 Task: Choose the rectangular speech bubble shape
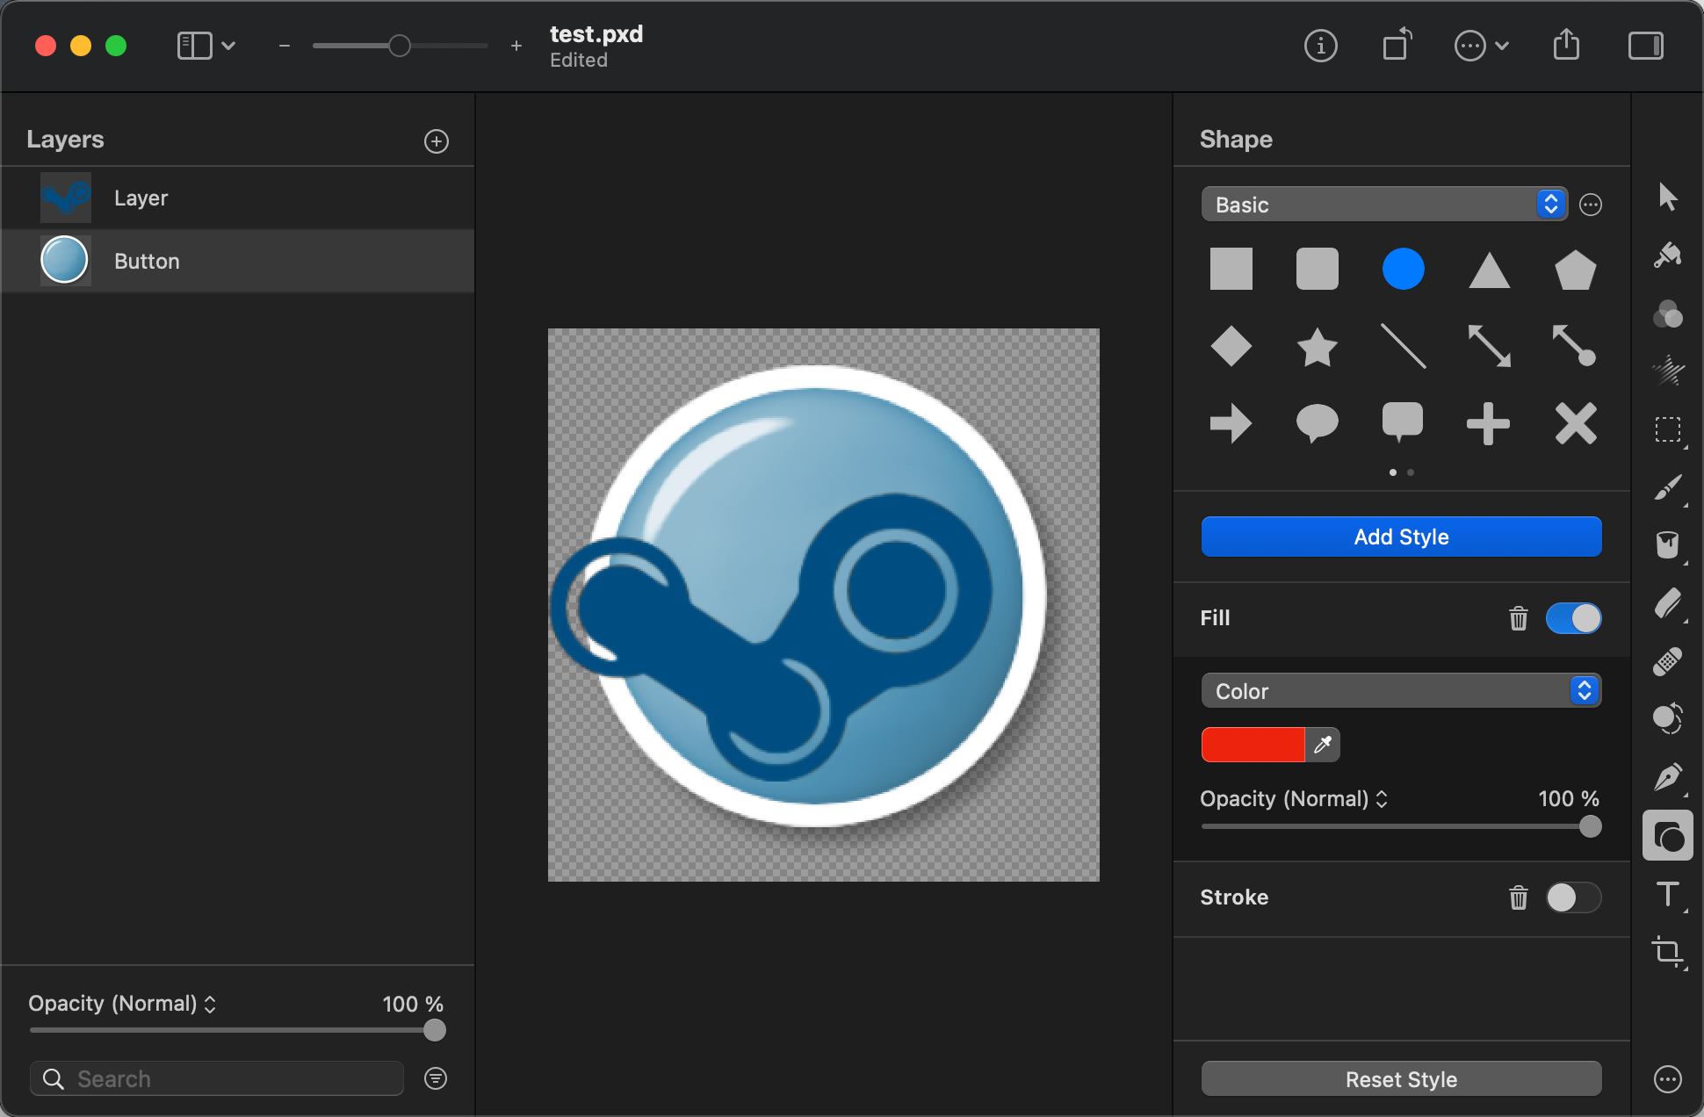(1403, 422)
